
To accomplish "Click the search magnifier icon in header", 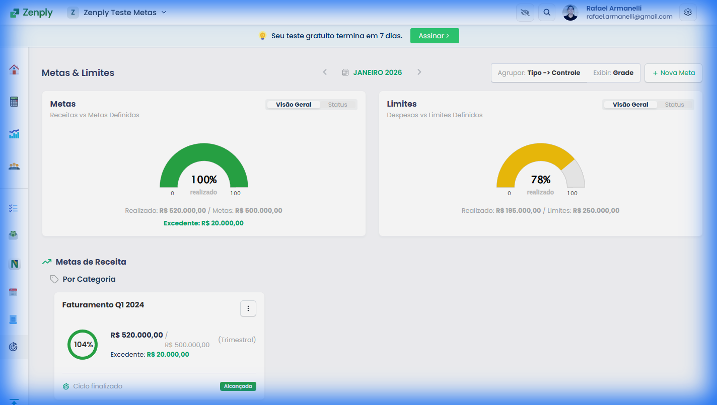I will point(547,13).
